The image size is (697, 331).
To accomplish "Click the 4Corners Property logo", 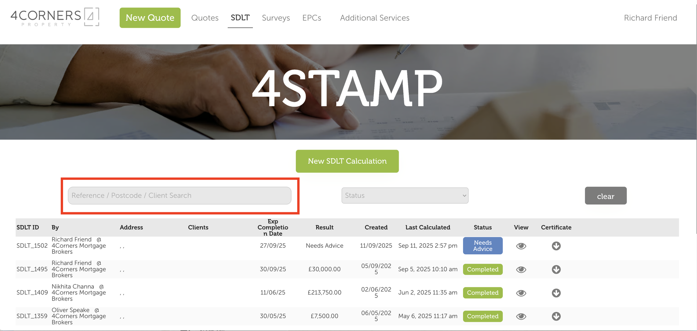I will 55,17.
